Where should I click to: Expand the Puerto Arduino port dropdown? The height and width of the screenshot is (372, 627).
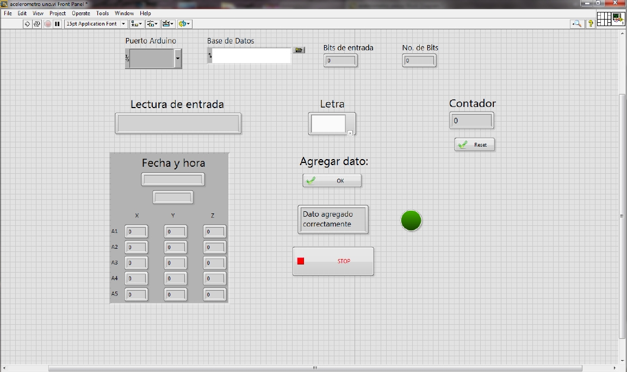pos(178,59)
